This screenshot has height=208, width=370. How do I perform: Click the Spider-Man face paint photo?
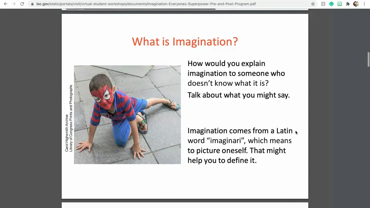pos(127,115)
